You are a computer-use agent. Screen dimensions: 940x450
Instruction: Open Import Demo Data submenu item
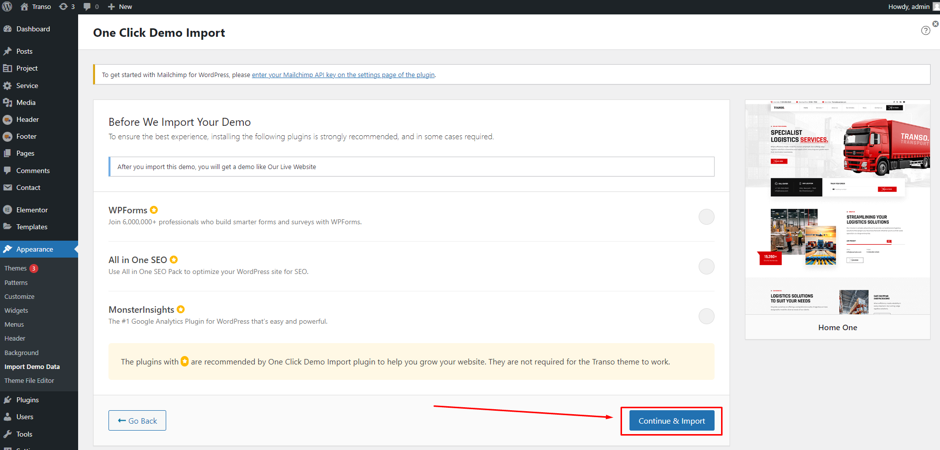[x=32, y=366]
